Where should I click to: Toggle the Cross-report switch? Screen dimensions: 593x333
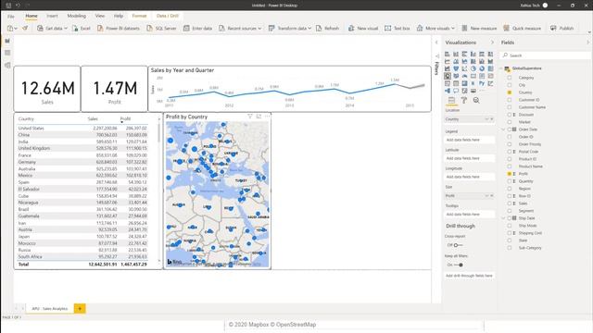tap(458, 245)
